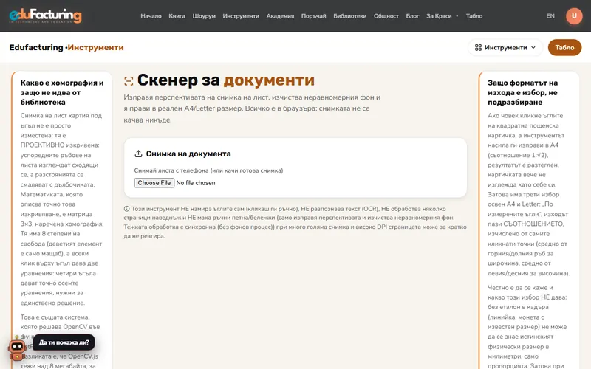Click the grid icon in Инструменти dropdown

pyautogui.click(x=478, y=47)
